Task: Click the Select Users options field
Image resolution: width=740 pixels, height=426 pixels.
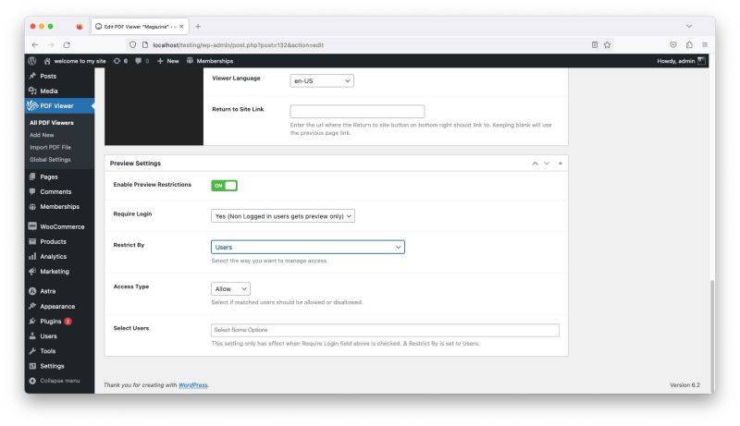Action: (385, 330)
